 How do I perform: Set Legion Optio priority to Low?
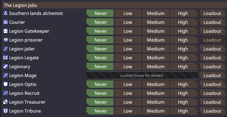[x=128, y=84]
